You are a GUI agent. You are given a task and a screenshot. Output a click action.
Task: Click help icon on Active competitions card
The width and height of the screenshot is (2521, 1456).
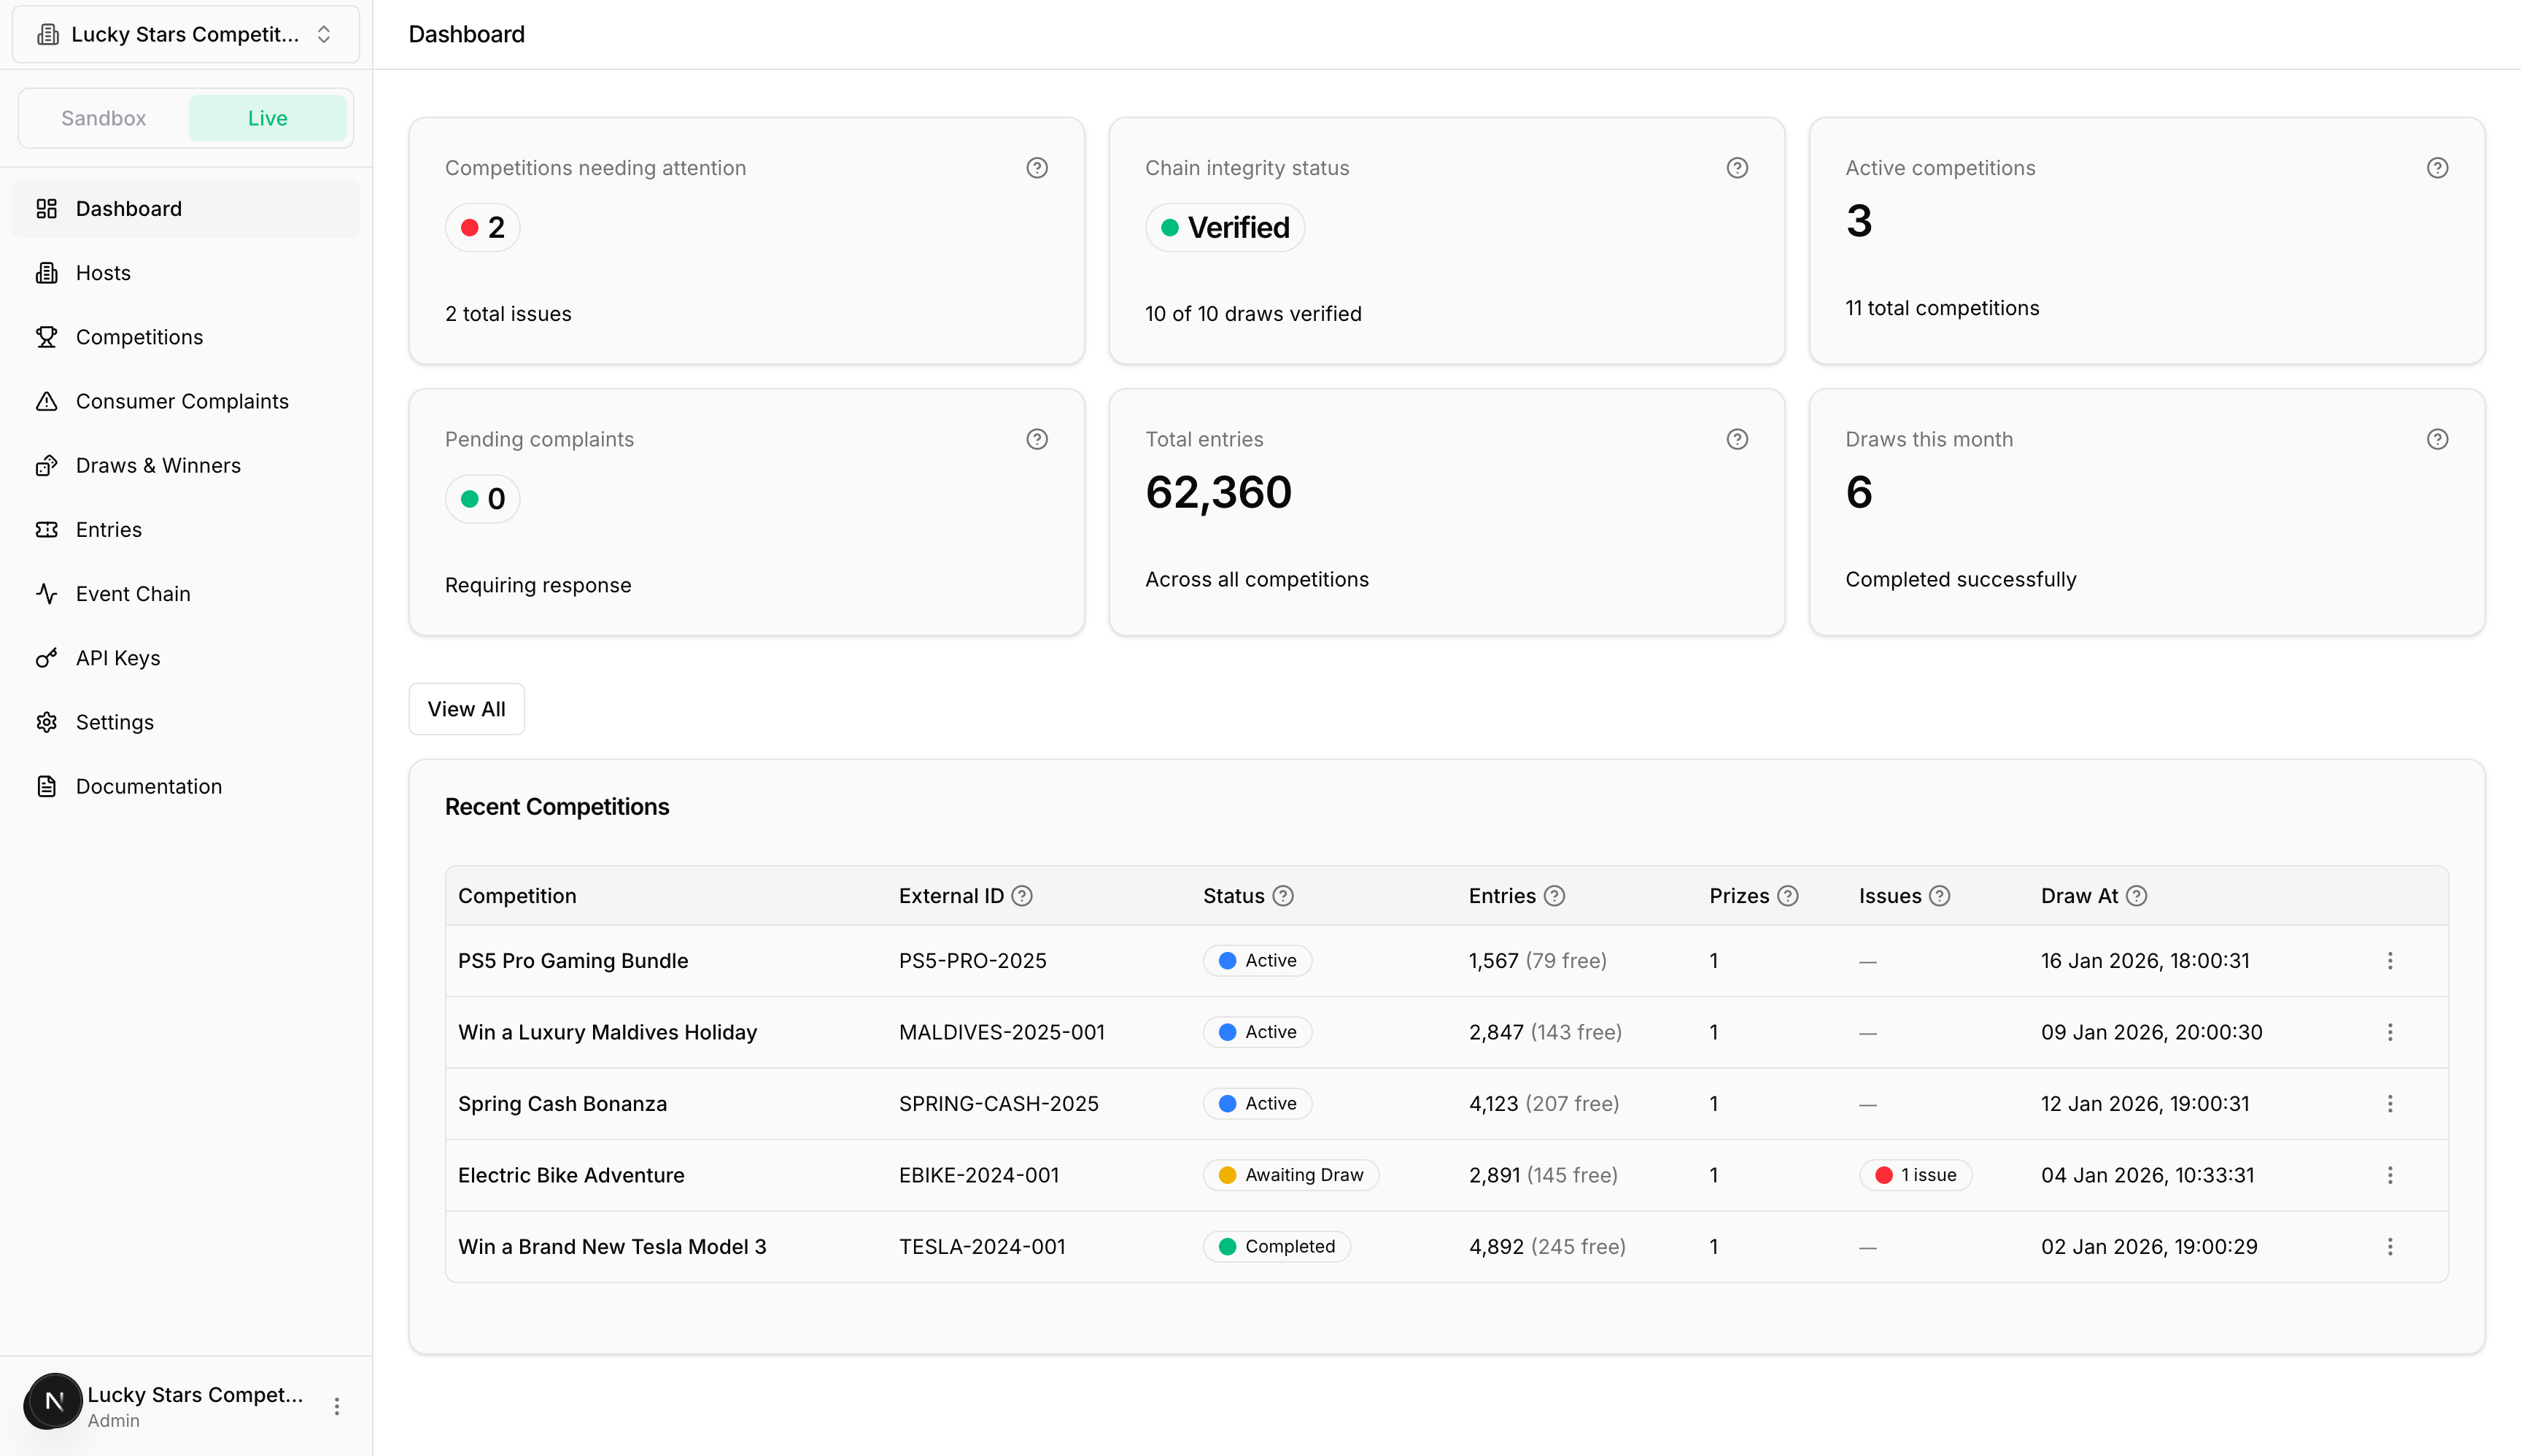click(x=2437, y=168)
